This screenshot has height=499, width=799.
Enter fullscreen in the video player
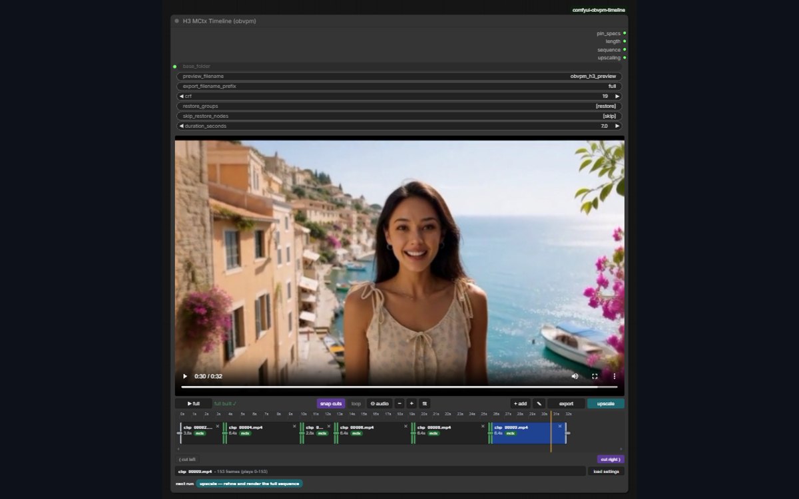tap(595, 376)
